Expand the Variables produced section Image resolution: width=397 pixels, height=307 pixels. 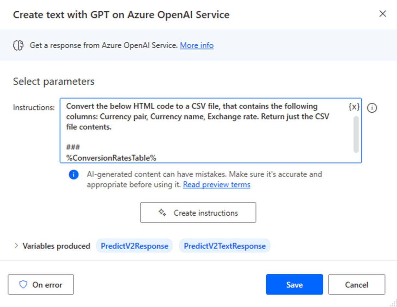click(16, 246)
